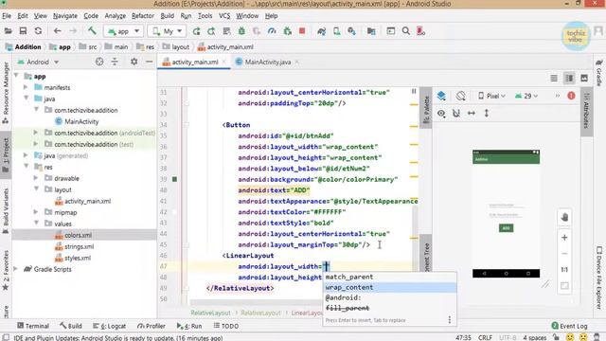Open the Refactor menu
Image resolution: width=606 pixels, height=341 pixels.
143,16
